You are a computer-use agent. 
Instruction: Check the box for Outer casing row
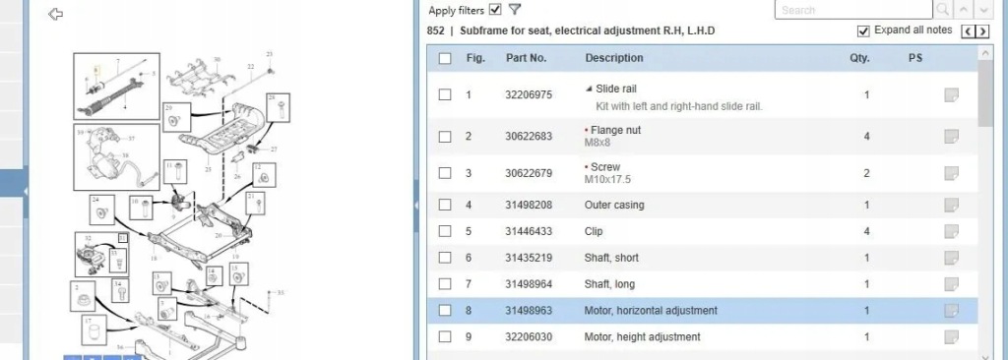[x=445, y=205]
